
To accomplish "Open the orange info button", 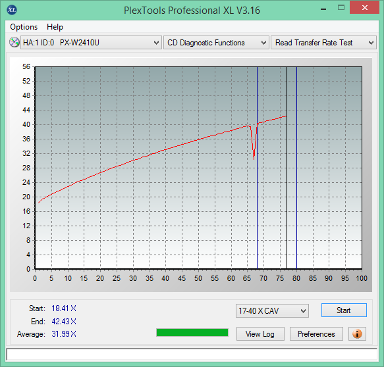I will point(357,333).
